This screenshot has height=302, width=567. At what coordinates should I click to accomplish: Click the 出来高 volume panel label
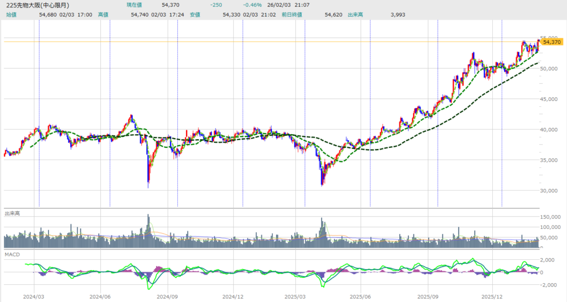13,213
